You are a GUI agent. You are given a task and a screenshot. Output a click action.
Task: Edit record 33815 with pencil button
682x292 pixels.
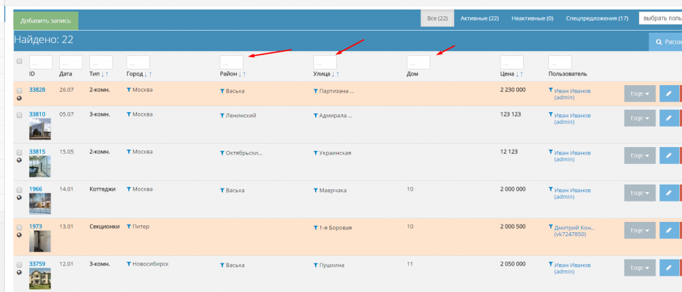point(669,155)
